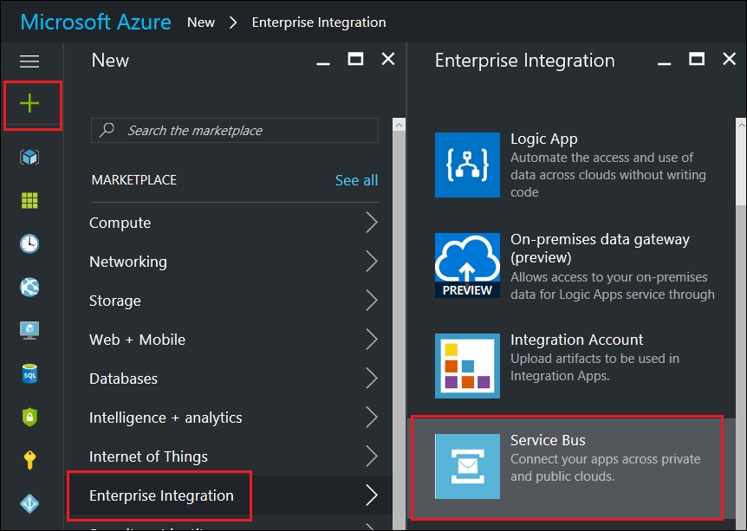Click the On-premises data gateway preview icon
This screenshot has height=531, width=747.
click(x=467, y=265)
